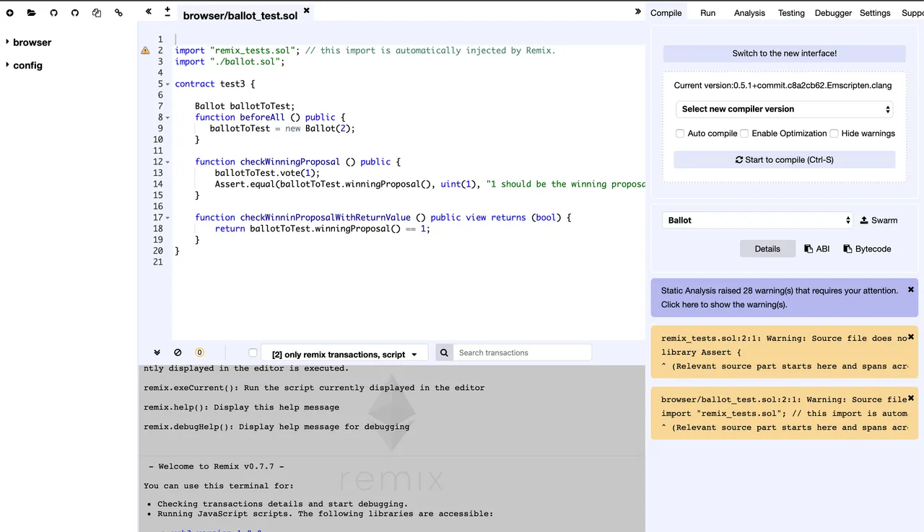Click the second GitHub icon
The image size is (924, 532).
(x=75, y=13)
